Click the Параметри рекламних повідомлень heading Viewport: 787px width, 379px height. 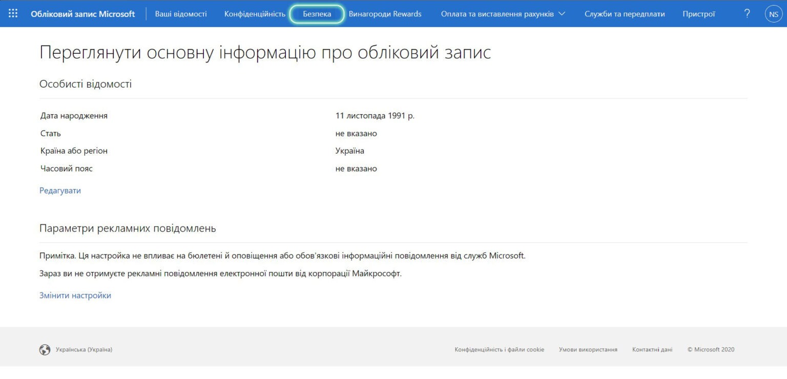(x=128, y=228)
